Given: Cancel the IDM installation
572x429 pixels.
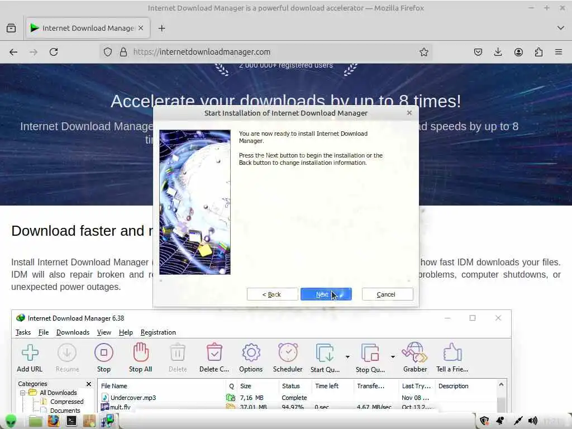Looking at the screenshot, I should 388,294.
